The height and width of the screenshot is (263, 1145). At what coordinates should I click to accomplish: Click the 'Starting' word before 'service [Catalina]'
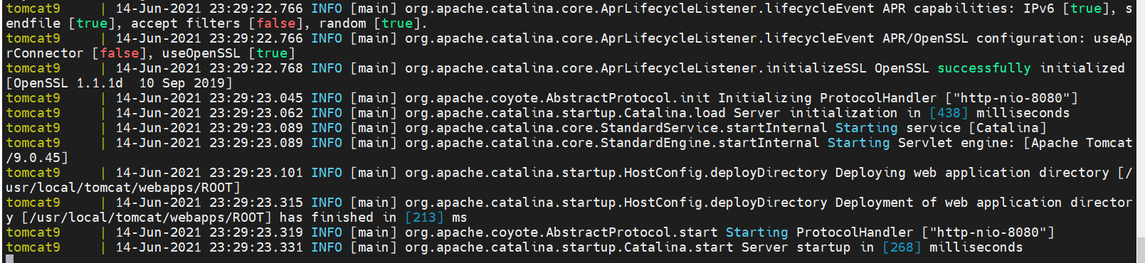pos(866,128)
